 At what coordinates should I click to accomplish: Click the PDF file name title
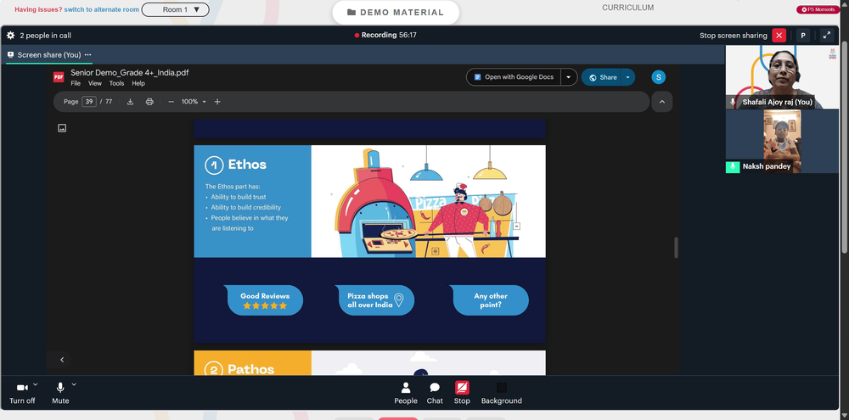click(129, 72)
